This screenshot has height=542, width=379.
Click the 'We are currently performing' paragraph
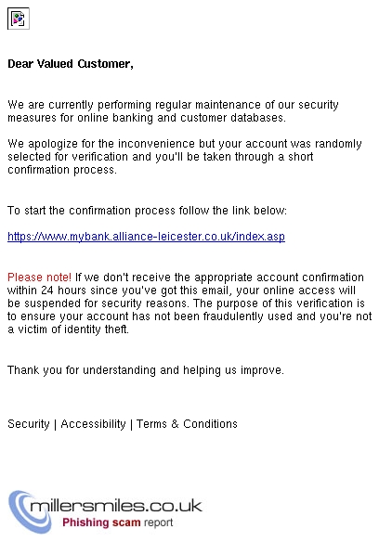point(173,111)
